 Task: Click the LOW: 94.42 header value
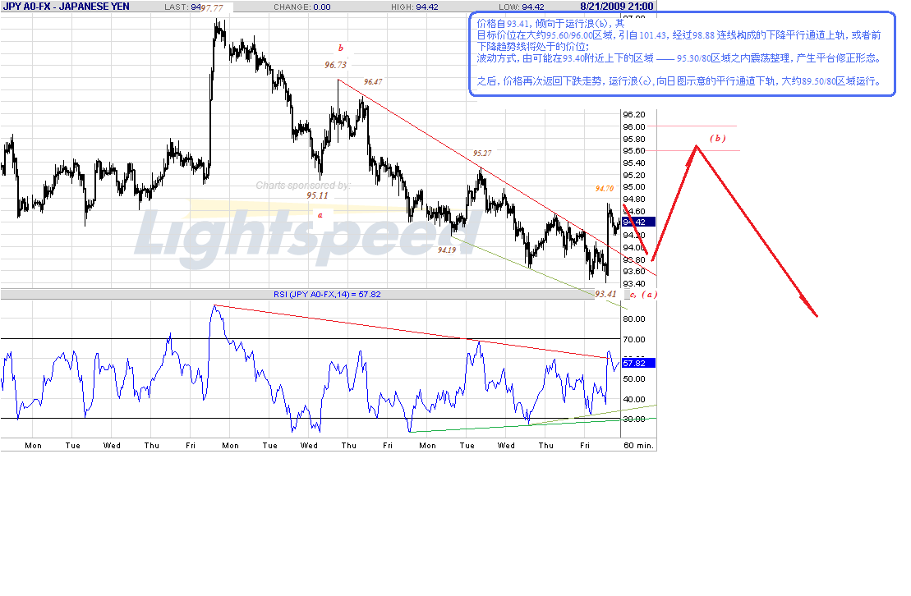pyautogui.click(x=521, y=7)
